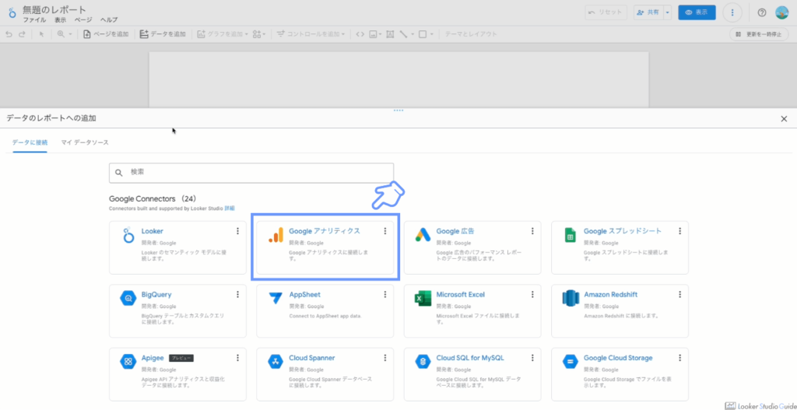Open the community visualizations components icon

pyautogui.click(x=258, y=34)
